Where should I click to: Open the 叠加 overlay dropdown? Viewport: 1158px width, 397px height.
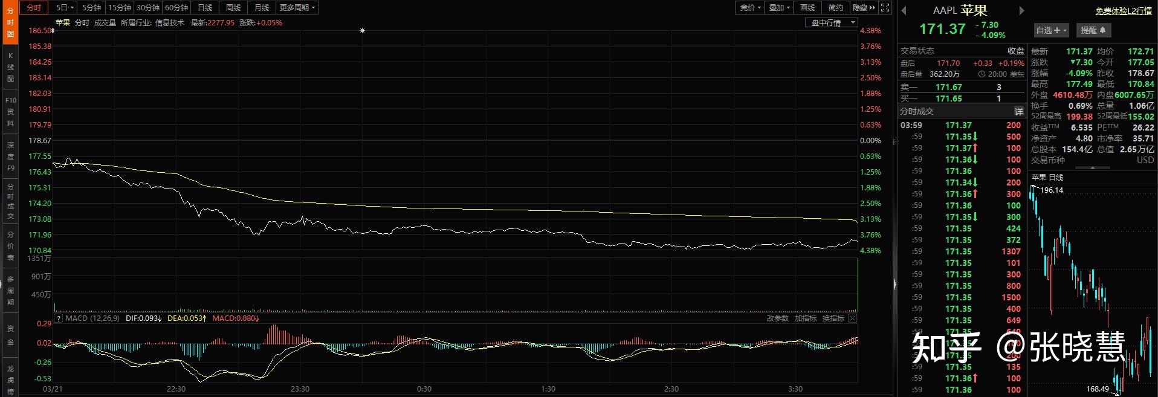click(x=778, y=7)
